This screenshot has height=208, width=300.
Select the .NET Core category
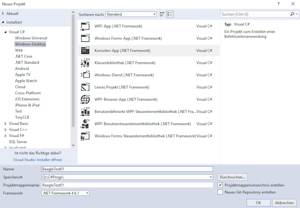pyautogui.click(x=24, y=56)
